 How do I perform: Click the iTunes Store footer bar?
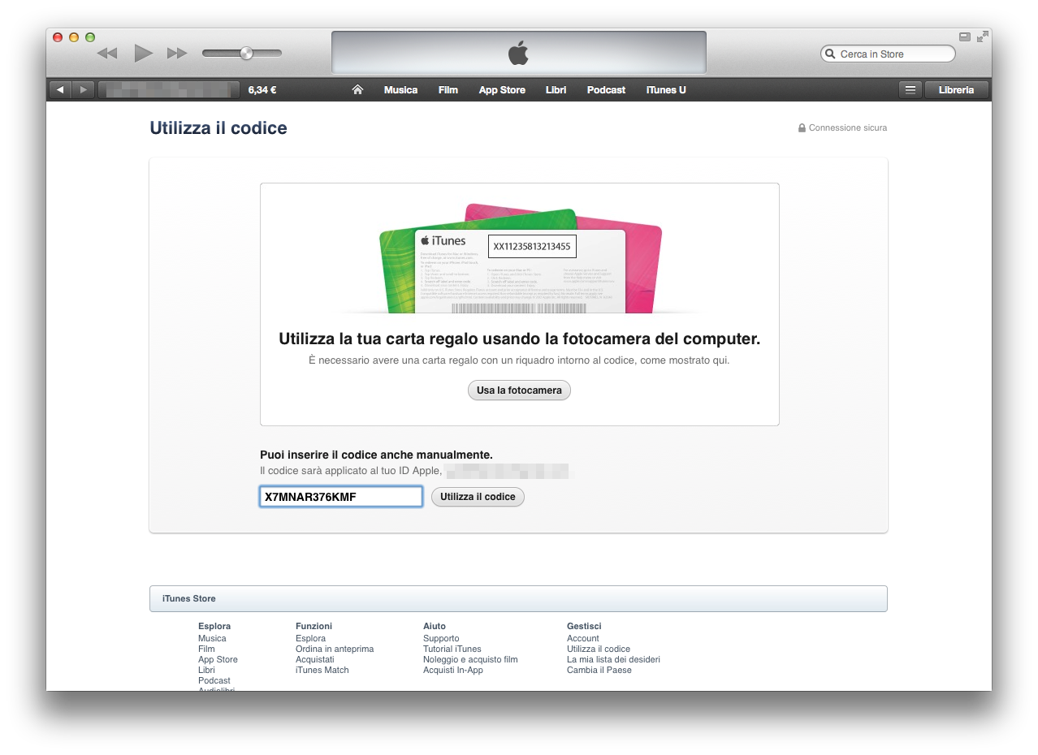tap(518, 599)
